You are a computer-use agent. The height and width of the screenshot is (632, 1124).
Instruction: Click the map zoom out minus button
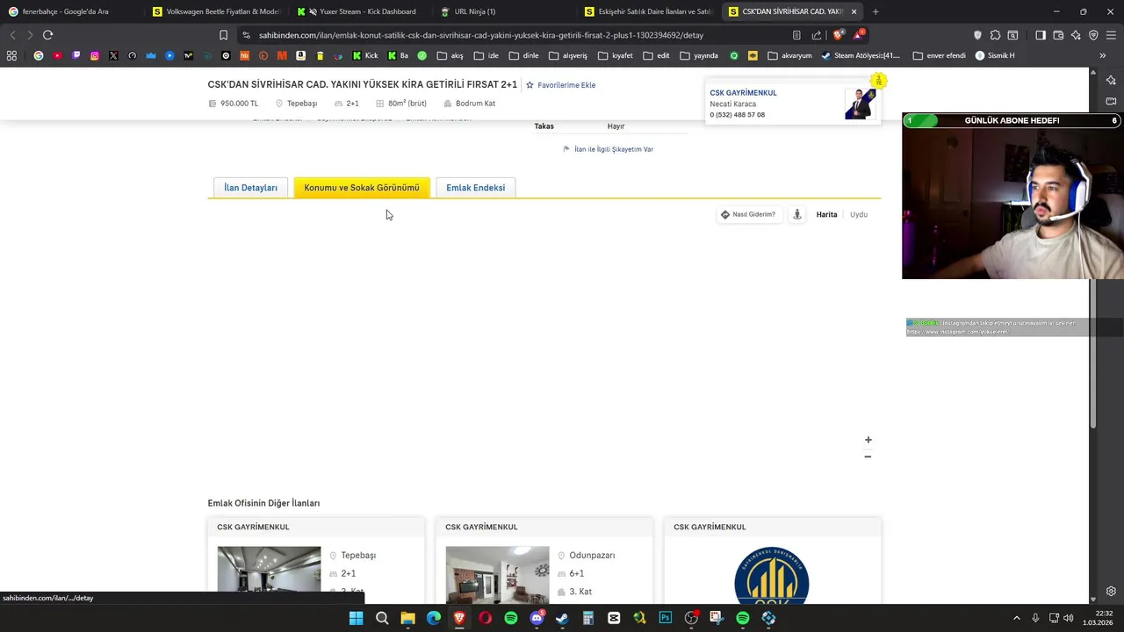pos(868,456)
